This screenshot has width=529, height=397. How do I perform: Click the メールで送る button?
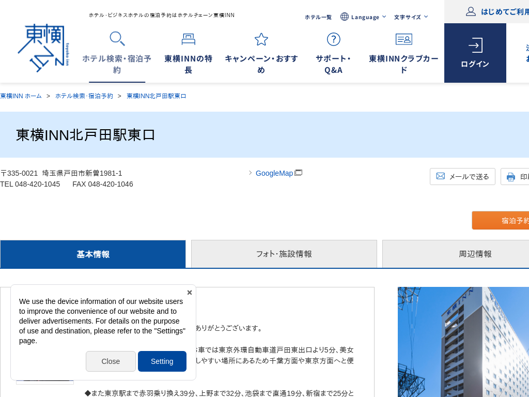(462, 177)
